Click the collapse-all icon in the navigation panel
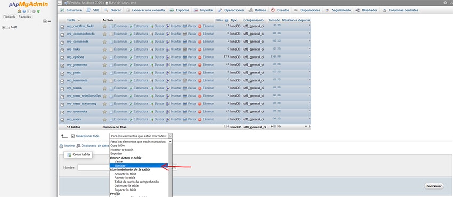Image resolution: width=453 pixels, height=197 pixels. (44, 21)
